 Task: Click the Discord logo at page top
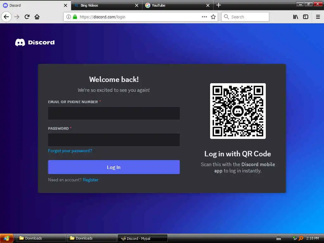point(35,42)
